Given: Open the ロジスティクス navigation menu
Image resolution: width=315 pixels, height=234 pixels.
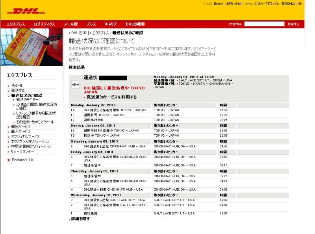Looking at the screenshot, I should click(x=44, y=24).
